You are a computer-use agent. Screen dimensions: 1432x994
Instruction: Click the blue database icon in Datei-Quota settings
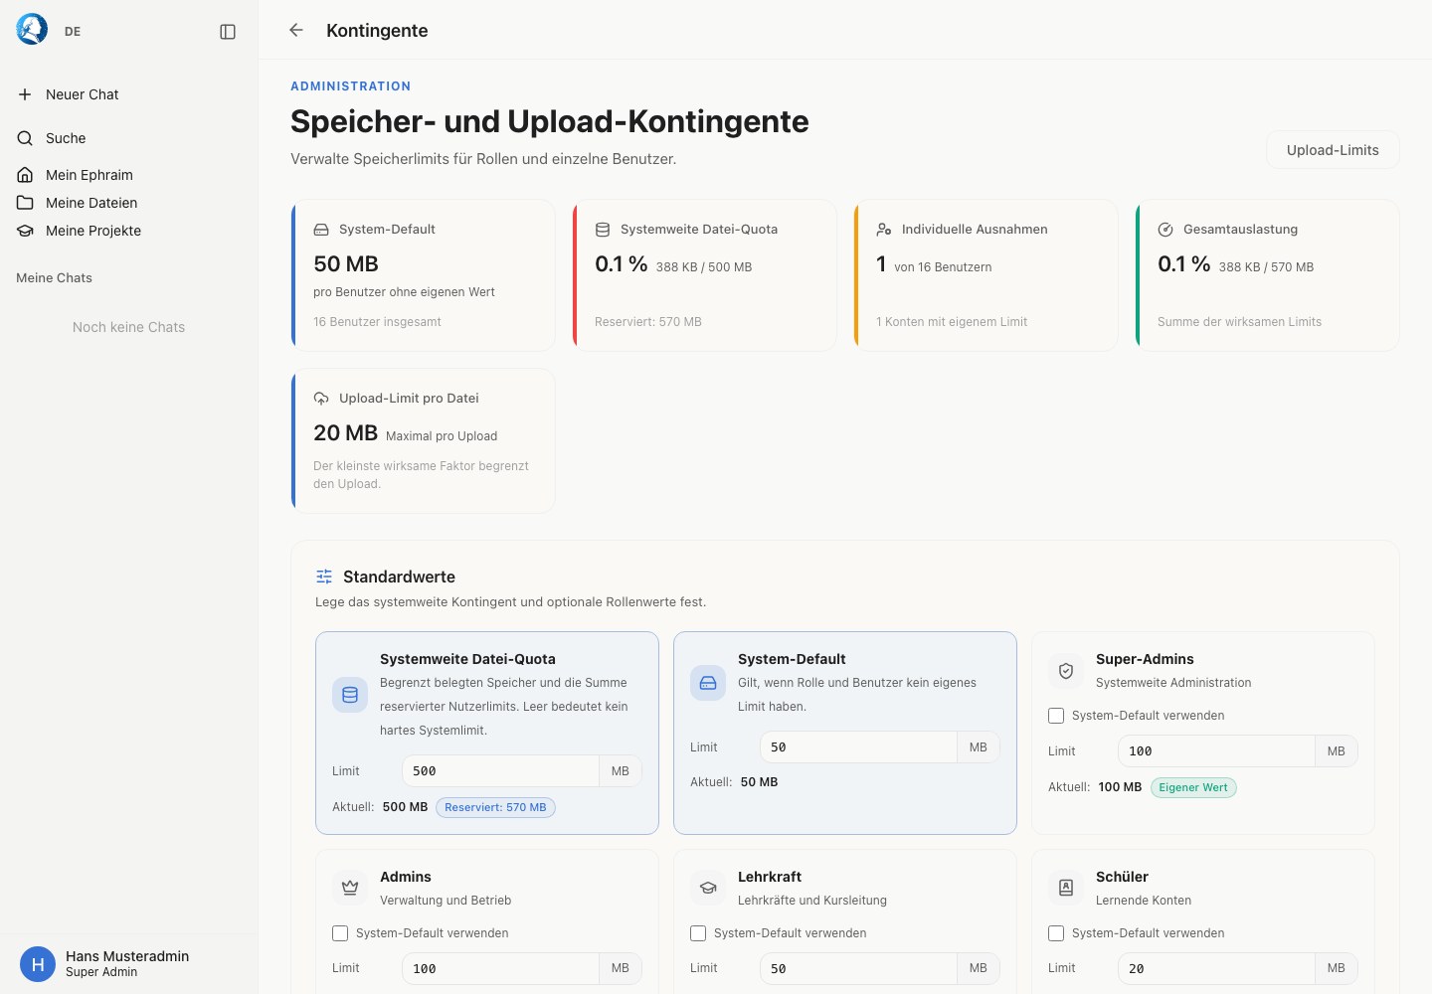tap(350, 695)
